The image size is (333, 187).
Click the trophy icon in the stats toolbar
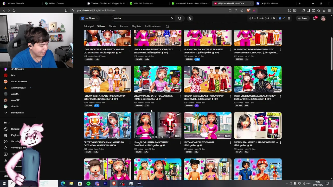pos(289,18)
